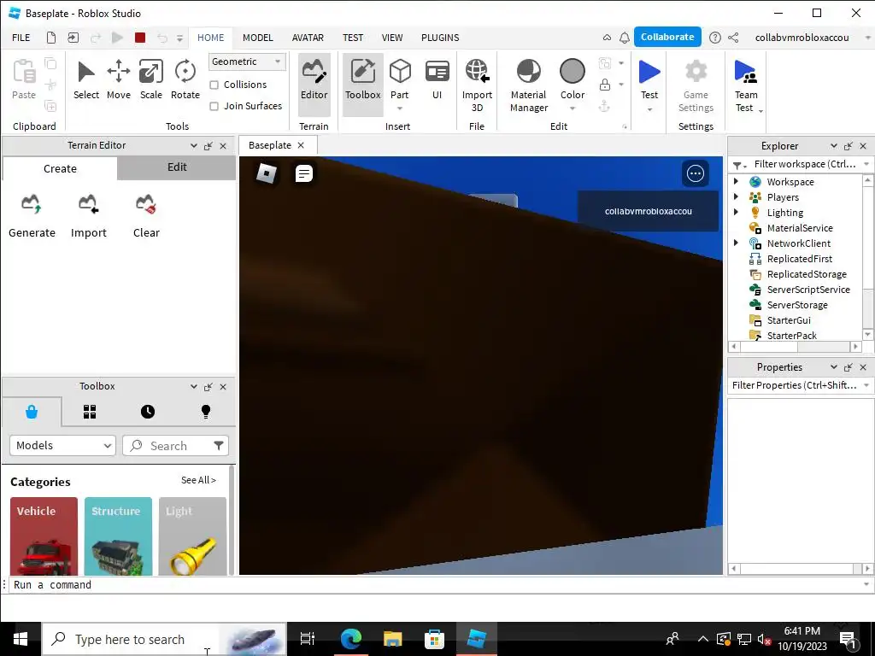Open Toolbox Marketplace tab
The height and width of the screenshot is (656, 875).
tap(32, 413)
